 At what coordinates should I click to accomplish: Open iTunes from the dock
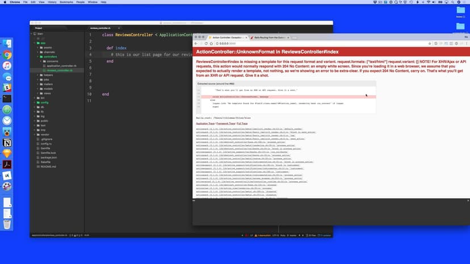click(7, 66)
